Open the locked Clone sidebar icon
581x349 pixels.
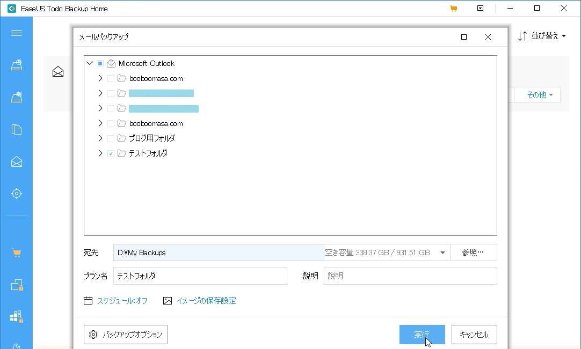tap(17, 285)
